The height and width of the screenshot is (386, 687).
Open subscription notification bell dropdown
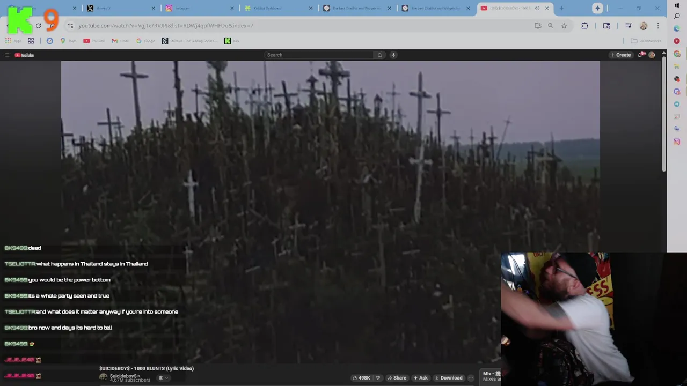[163, 378]
